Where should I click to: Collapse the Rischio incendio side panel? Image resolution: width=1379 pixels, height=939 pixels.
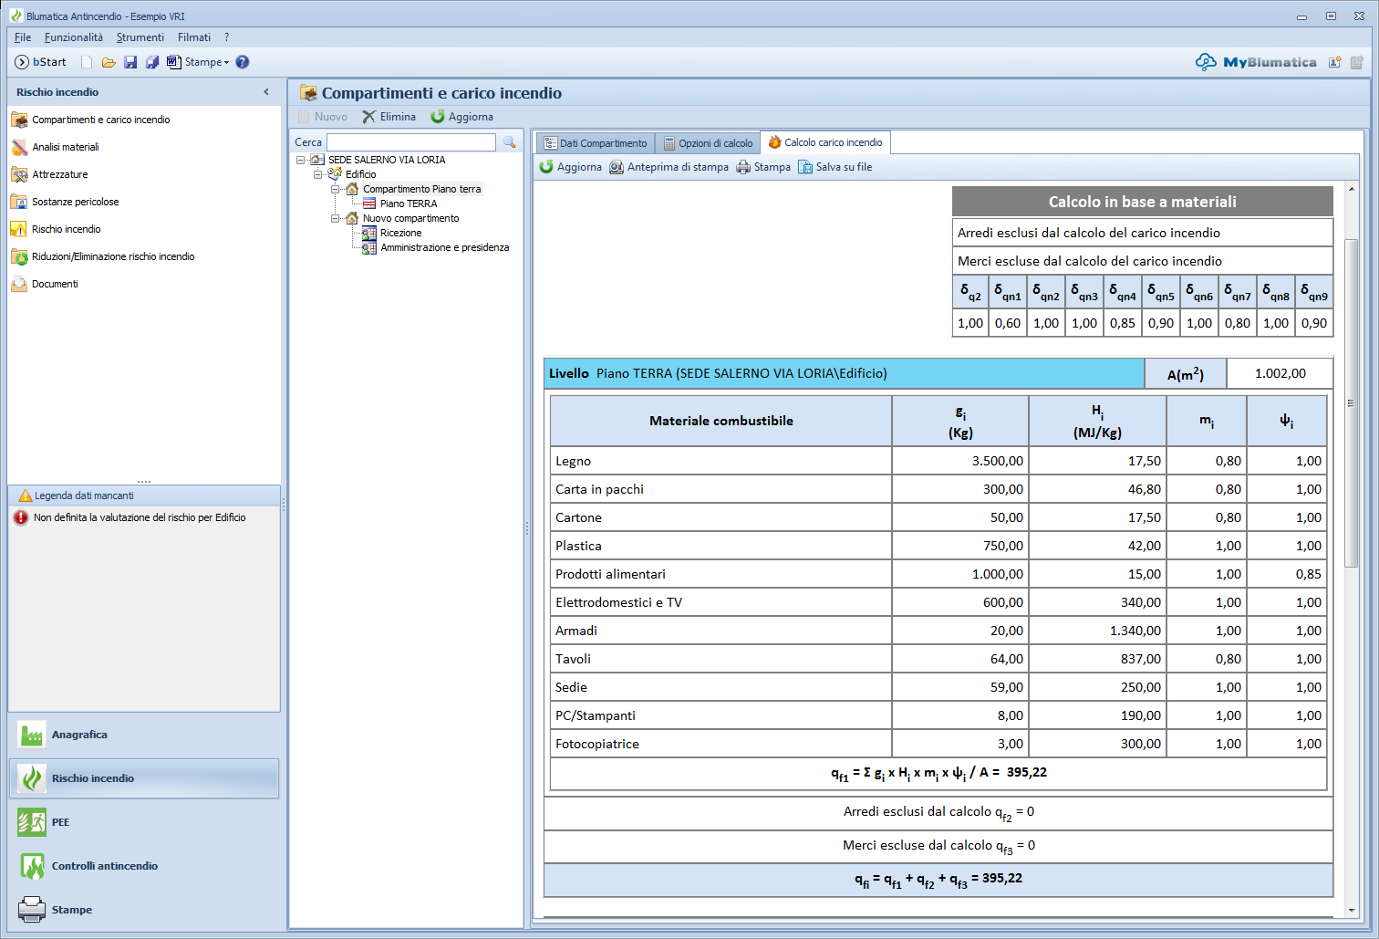[x=266, y=92]
